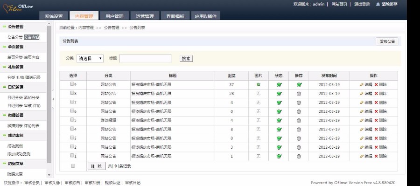Open the 分类 请选择 dropdown

click(90, 58)
